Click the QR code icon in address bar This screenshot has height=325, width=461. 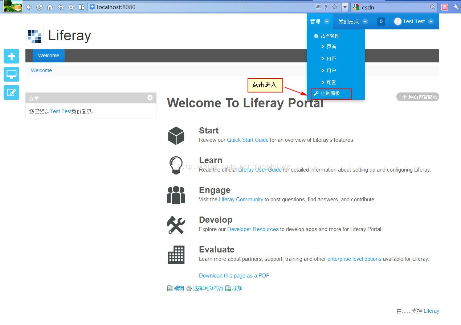click(x=318, y=7)
